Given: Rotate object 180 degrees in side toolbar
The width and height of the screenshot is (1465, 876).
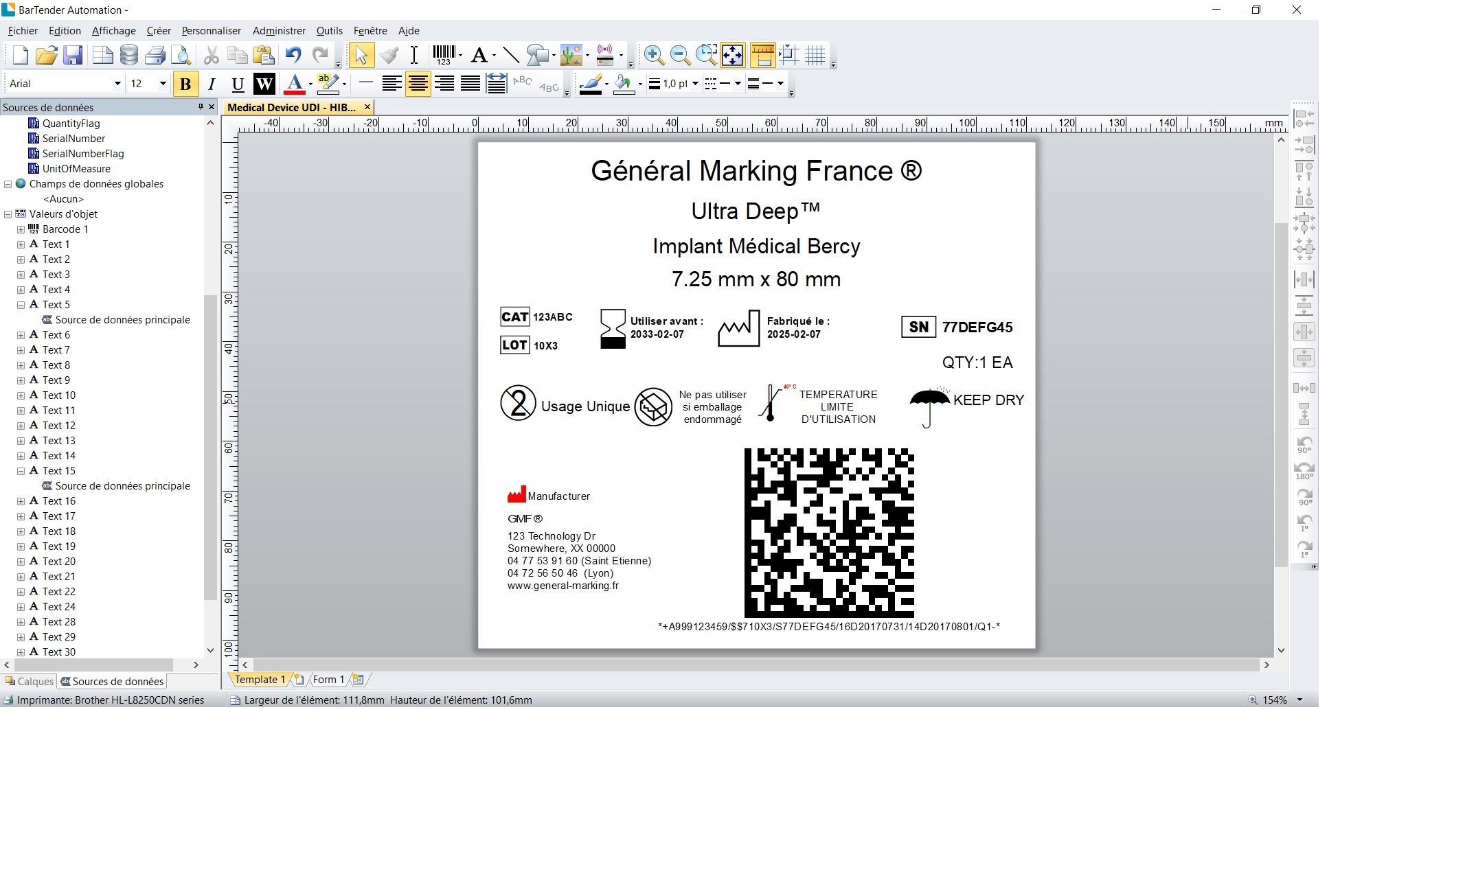Looking at the screenshot, I should 1304,471.
